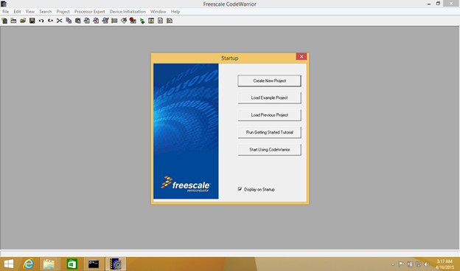Click the single document list toolbar icon
The width and height of the screenshot is (460, 271).
pos(160,21)
